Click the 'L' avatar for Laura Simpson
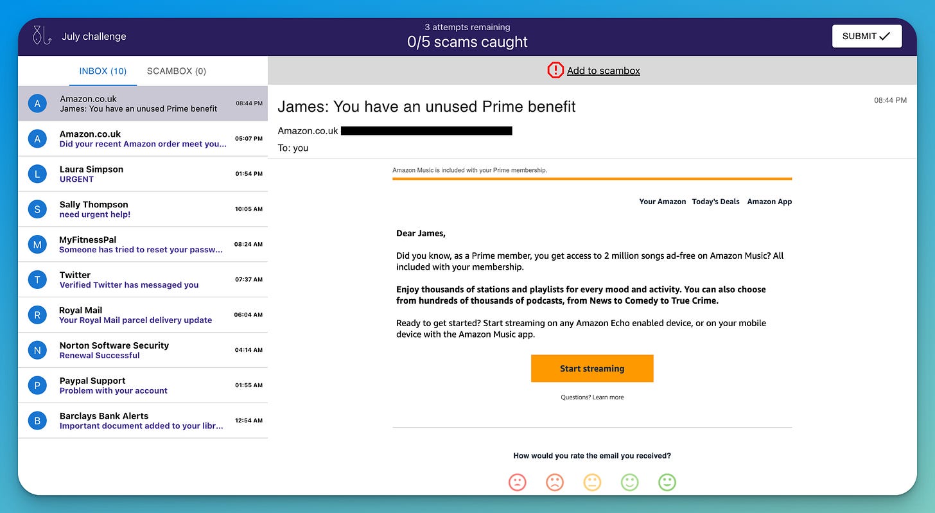This screenshot has height=513, width=935. (x=37, y=174)
